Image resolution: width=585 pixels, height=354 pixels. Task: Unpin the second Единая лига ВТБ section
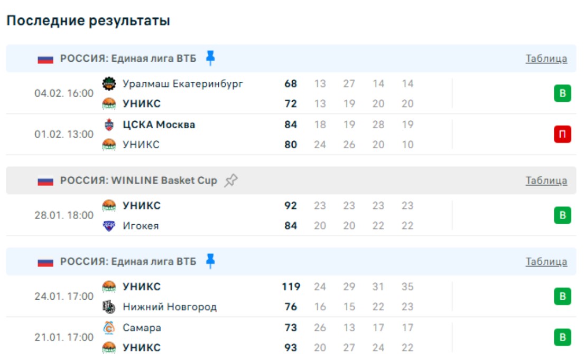point(210,261)
